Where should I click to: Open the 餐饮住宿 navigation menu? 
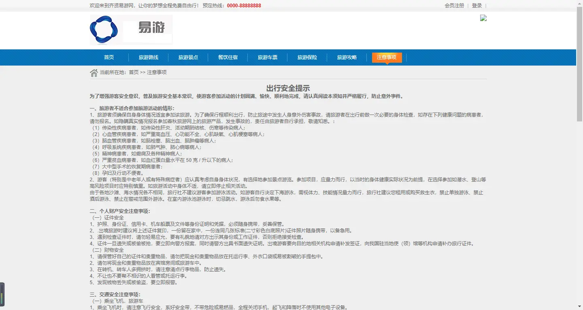228,57
